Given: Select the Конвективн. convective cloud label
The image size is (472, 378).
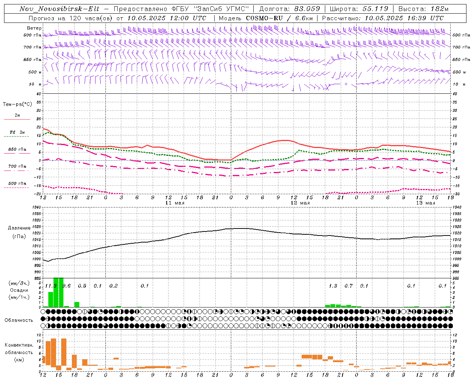Looking at the screenshot, I should pyautogui.click(x=19, y=345).
